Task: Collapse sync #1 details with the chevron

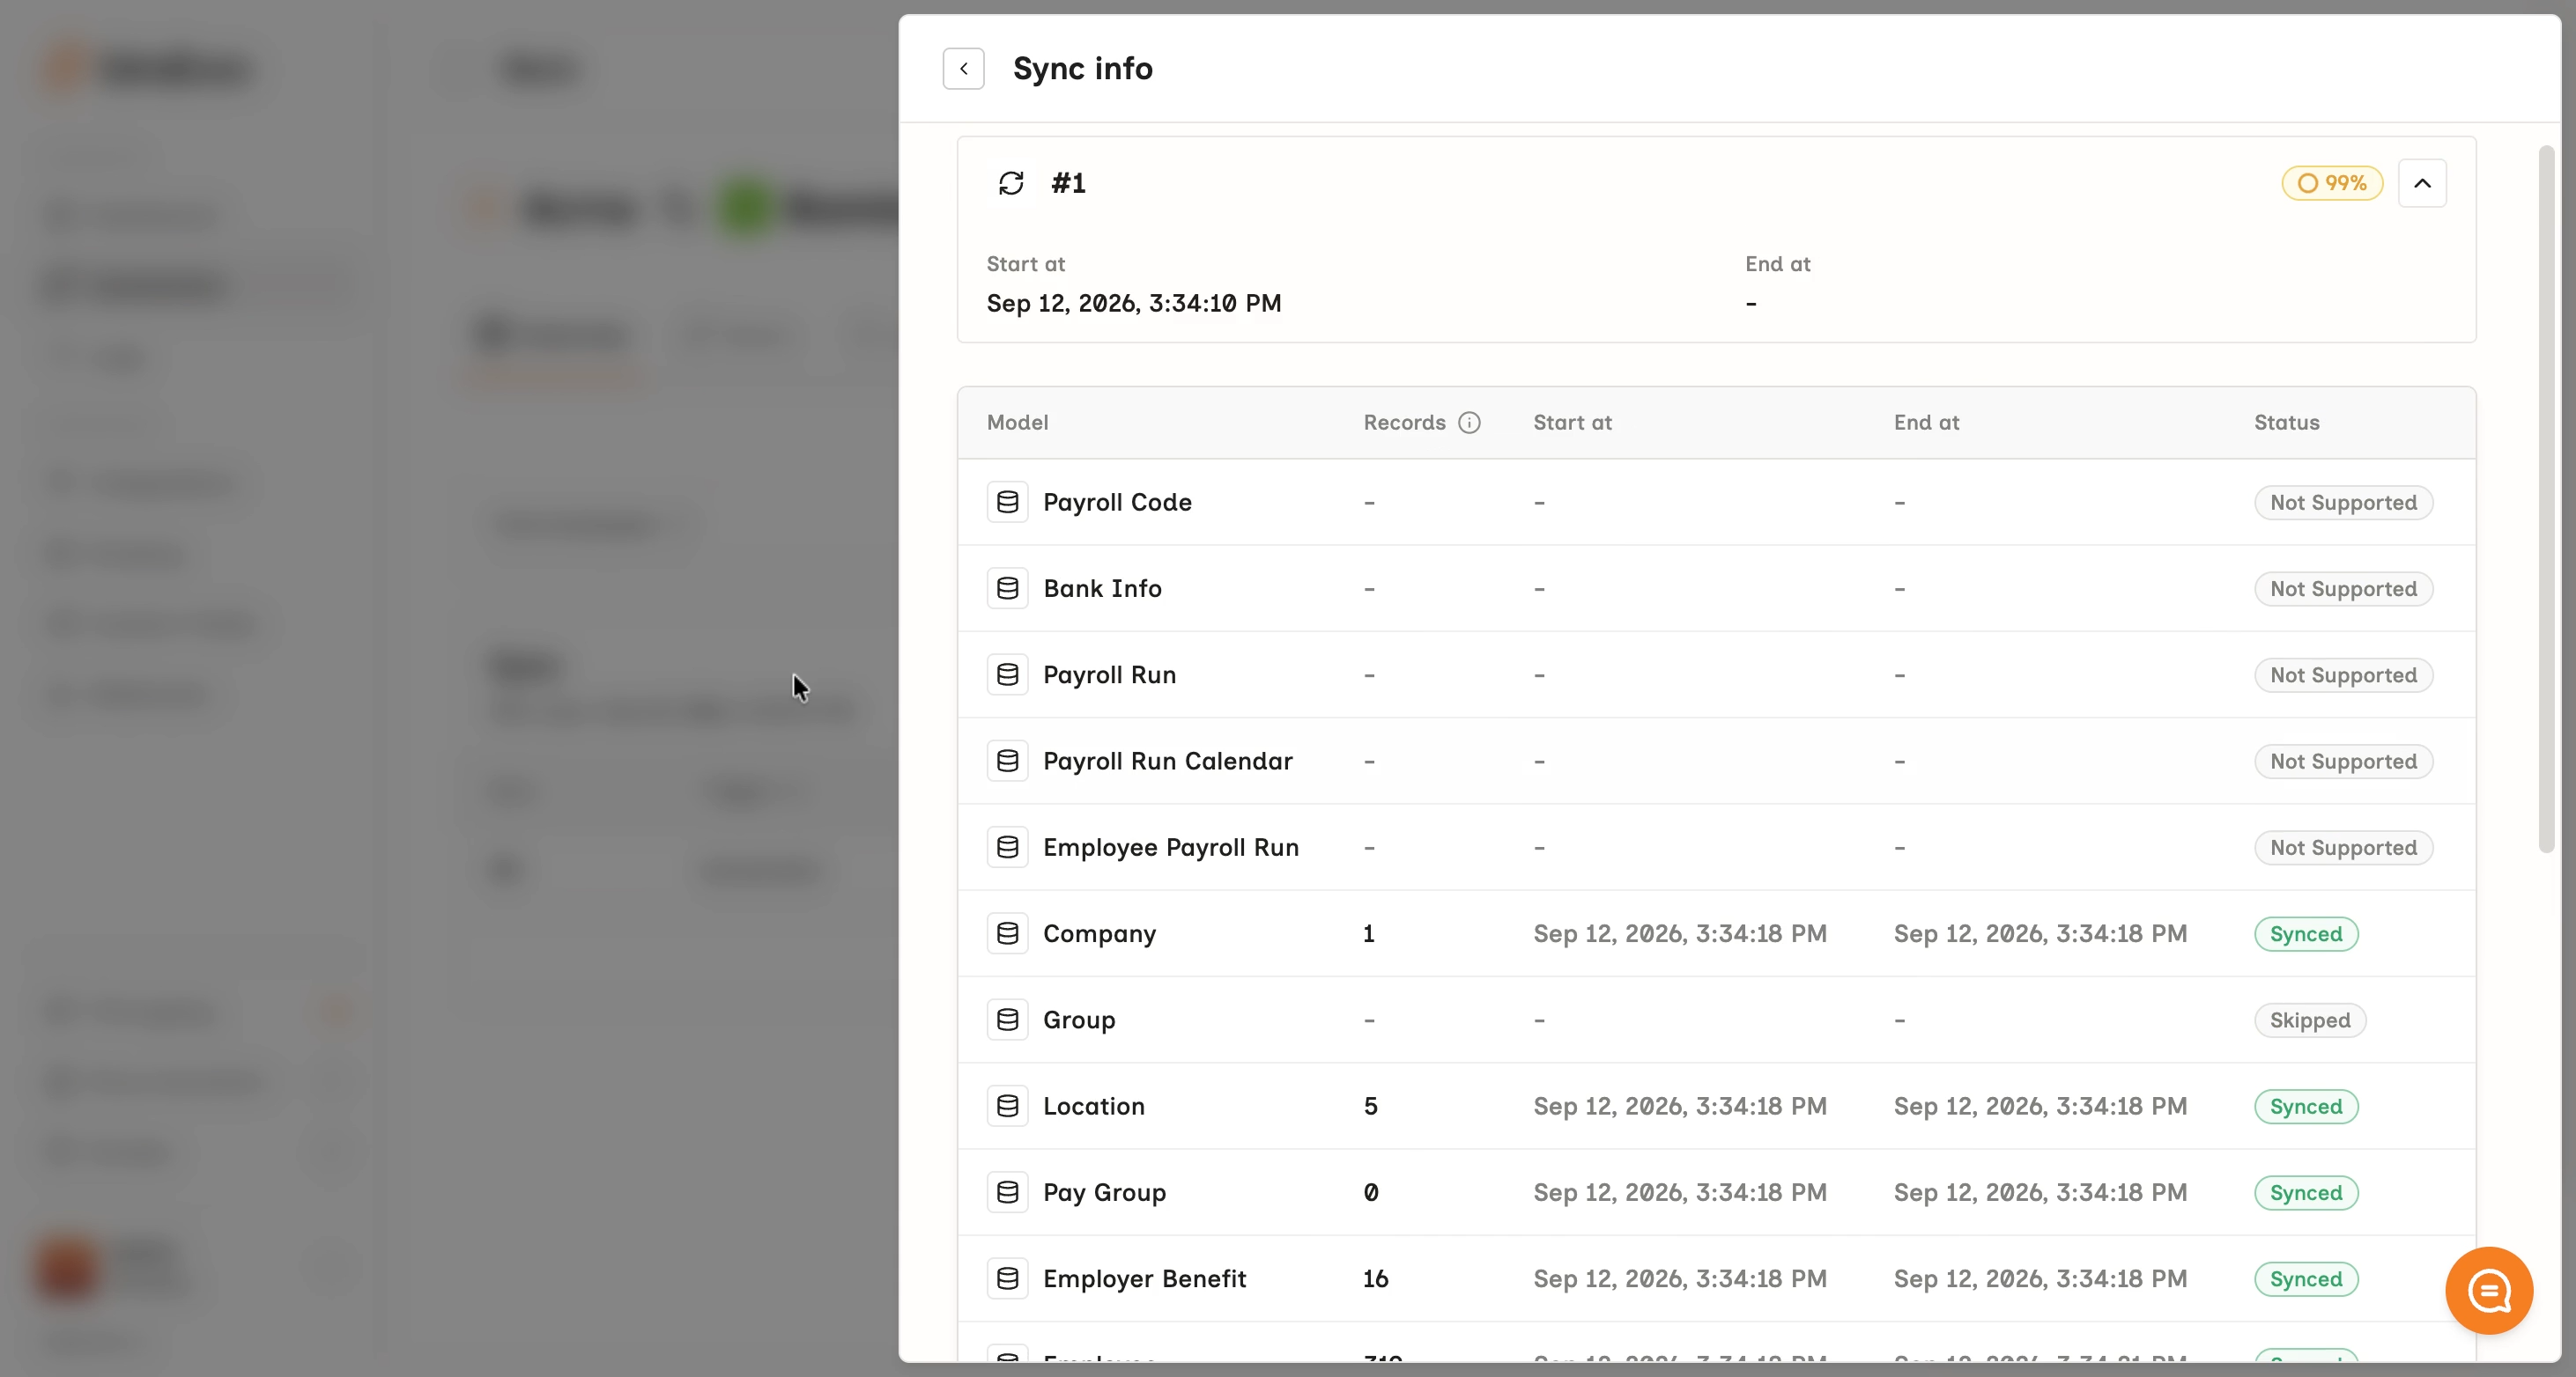Action: tap(2422, 183)
